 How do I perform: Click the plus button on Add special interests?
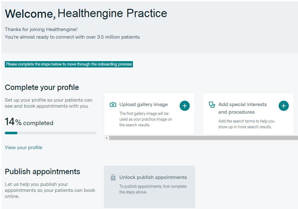coord(284,106)
